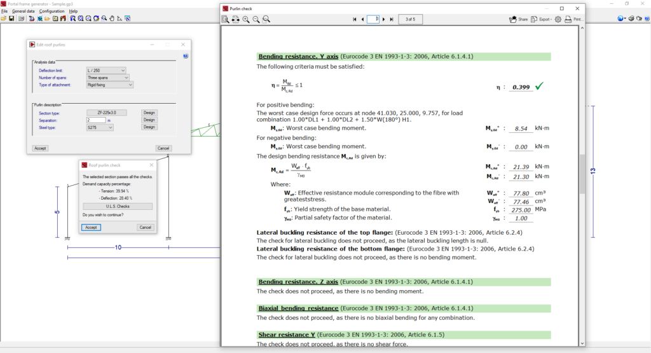
Task: Go to next page of report
Action: (383, 20)
